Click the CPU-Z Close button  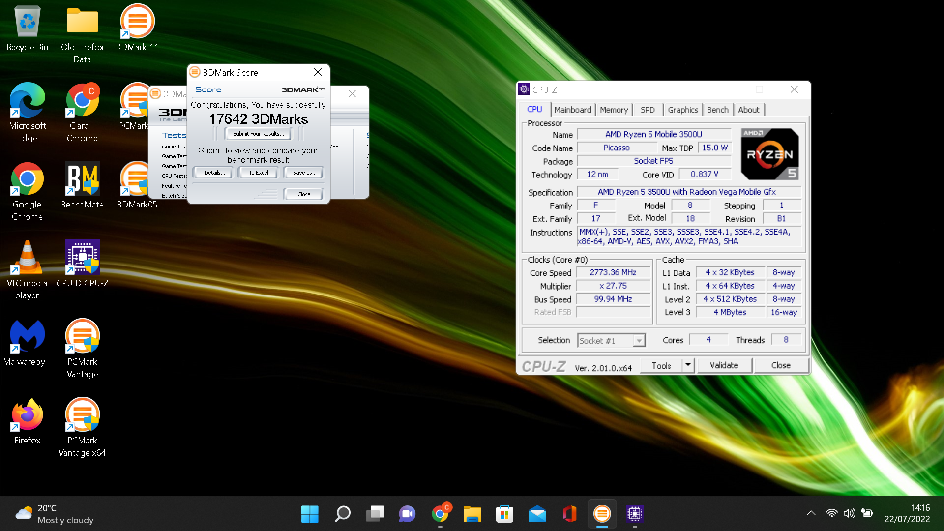781,365
